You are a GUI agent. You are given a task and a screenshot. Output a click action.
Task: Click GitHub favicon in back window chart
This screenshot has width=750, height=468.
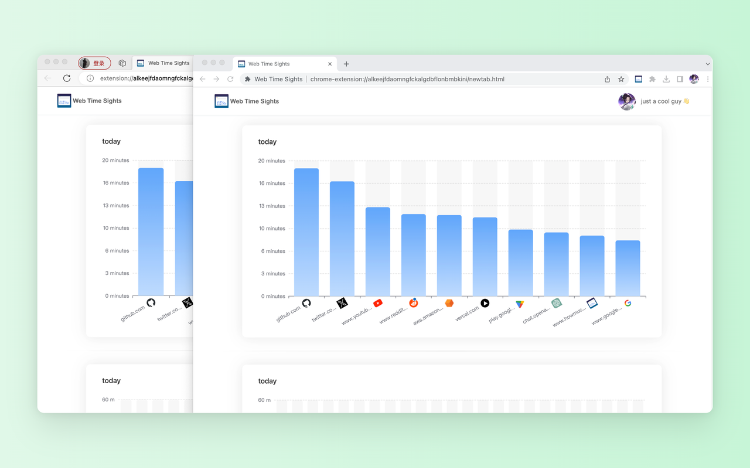click(151, 302)
